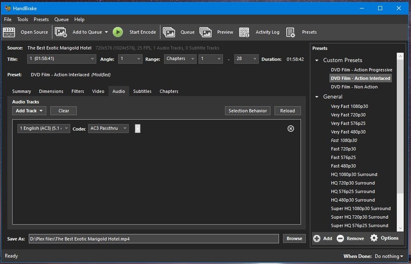This screenshot has width=411, height=264.
Task: Collapse the Custom Presets group
Action: pyautogui.click(x=317, y=60)
